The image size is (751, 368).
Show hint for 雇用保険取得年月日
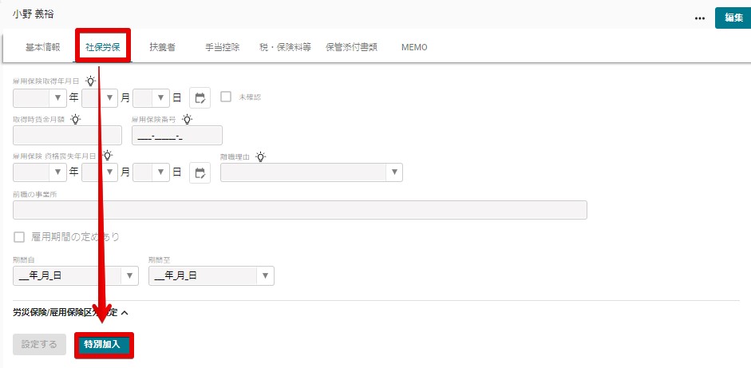pos(90,81)
